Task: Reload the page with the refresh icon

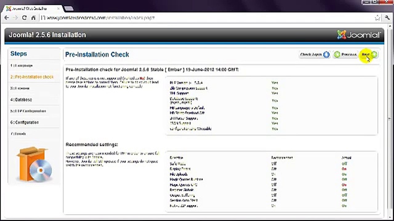Action: [25, 18]
